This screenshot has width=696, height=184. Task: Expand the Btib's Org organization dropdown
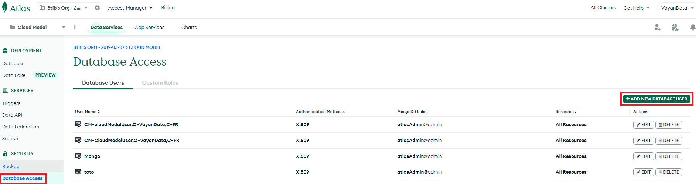click(64, 8)
